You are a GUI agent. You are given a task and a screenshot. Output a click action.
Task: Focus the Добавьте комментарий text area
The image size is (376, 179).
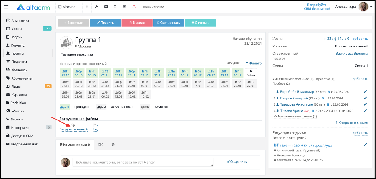(143, 162)
